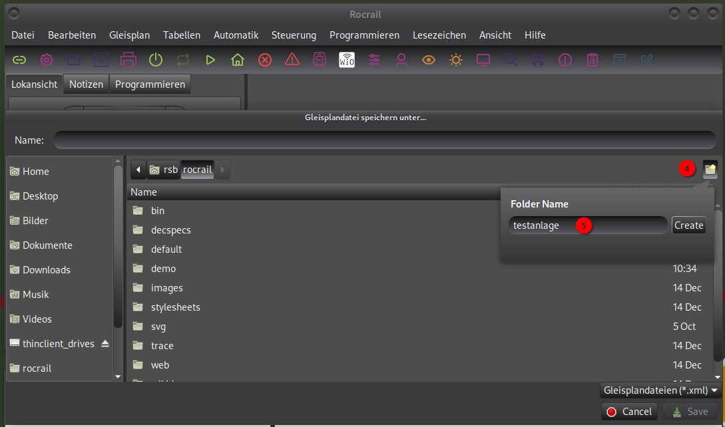Click the WiO toolbar icon
Screen dimensions: 725x427
tap(347, 60)
